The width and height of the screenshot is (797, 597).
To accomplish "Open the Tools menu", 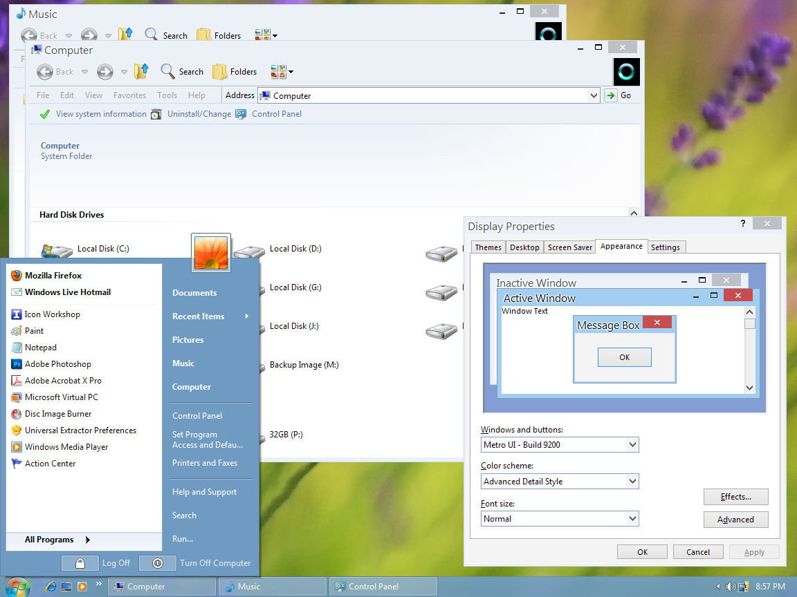I will [167, 95].
